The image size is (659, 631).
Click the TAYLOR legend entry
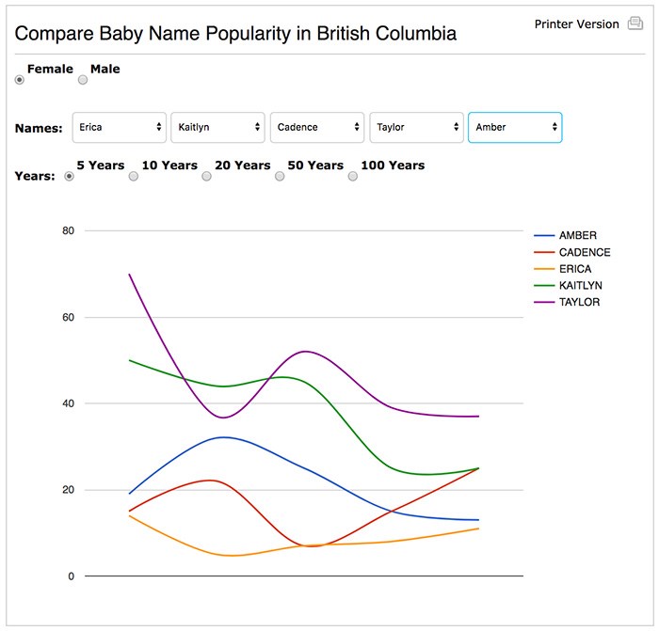567,302
